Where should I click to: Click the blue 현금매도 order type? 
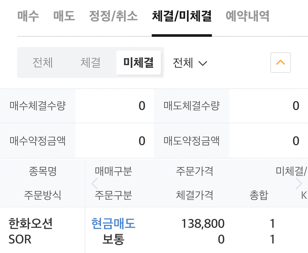[113, 223]
